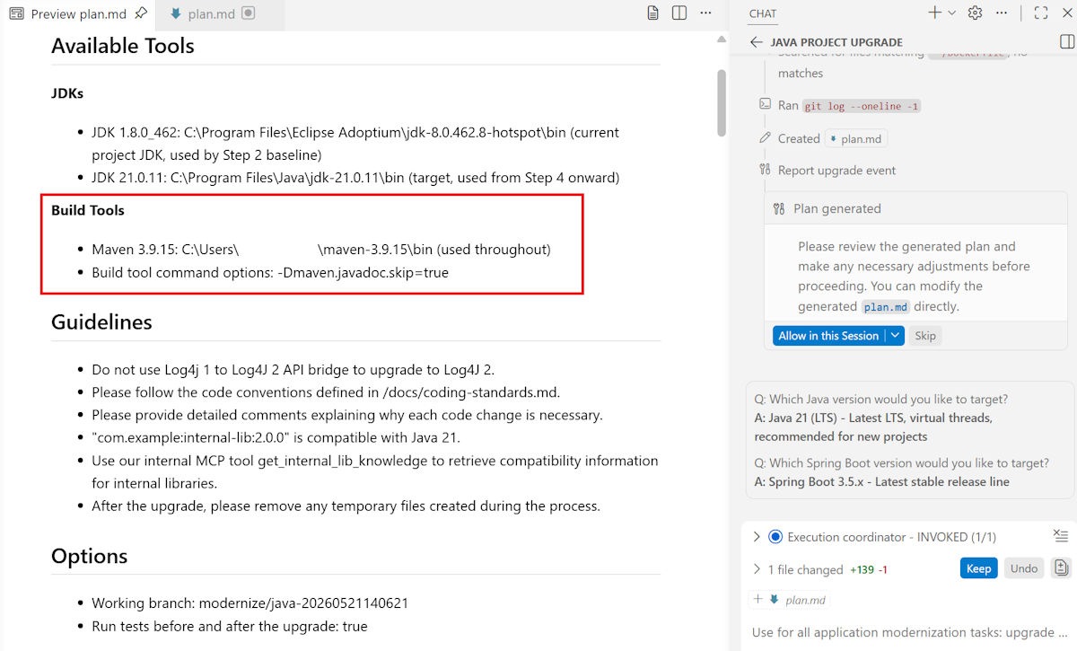Click the scrollbar up arrow
1077x651 pixels.
point(721,40)
